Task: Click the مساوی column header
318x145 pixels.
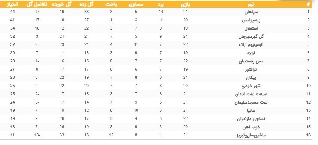Action: (136, 4)
